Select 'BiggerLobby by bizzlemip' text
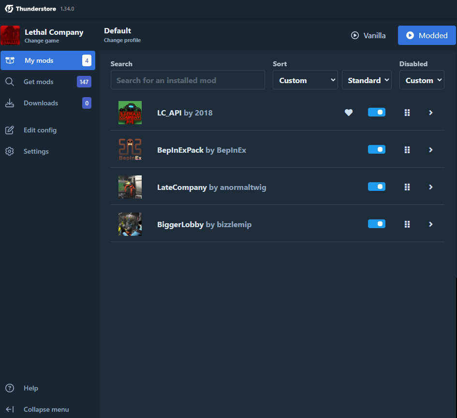The height and width of the screenshot is (418, 457). pos(204,225)
